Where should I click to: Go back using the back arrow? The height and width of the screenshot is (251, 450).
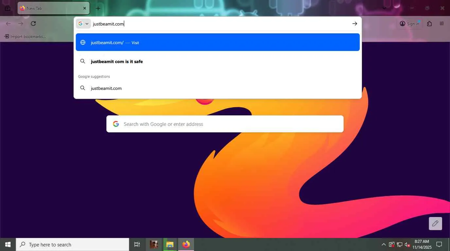click(9, 24)
